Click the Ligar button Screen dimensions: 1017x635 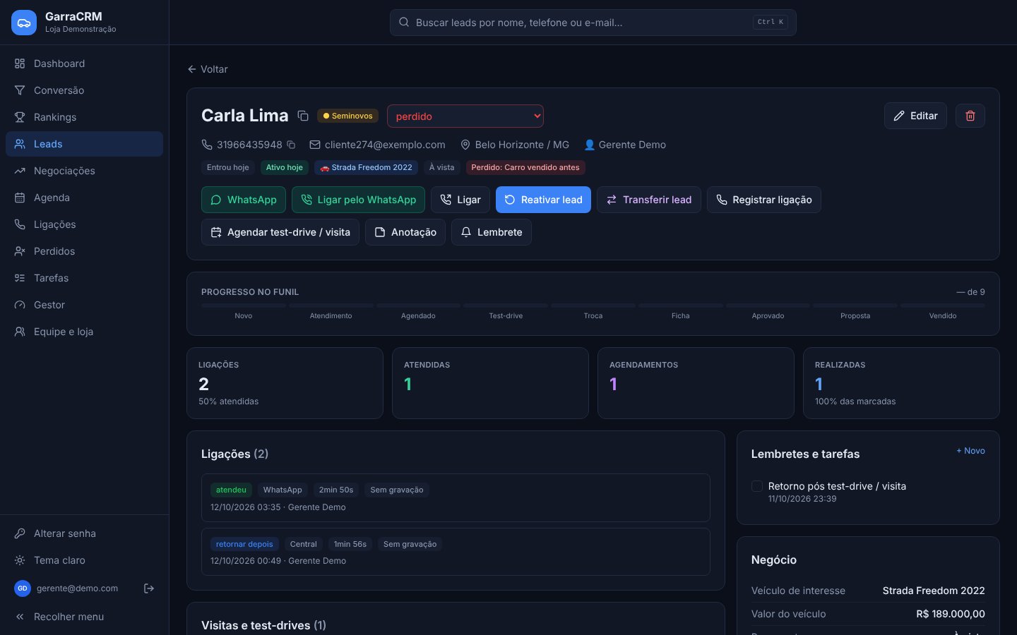[x=460, y=200]
